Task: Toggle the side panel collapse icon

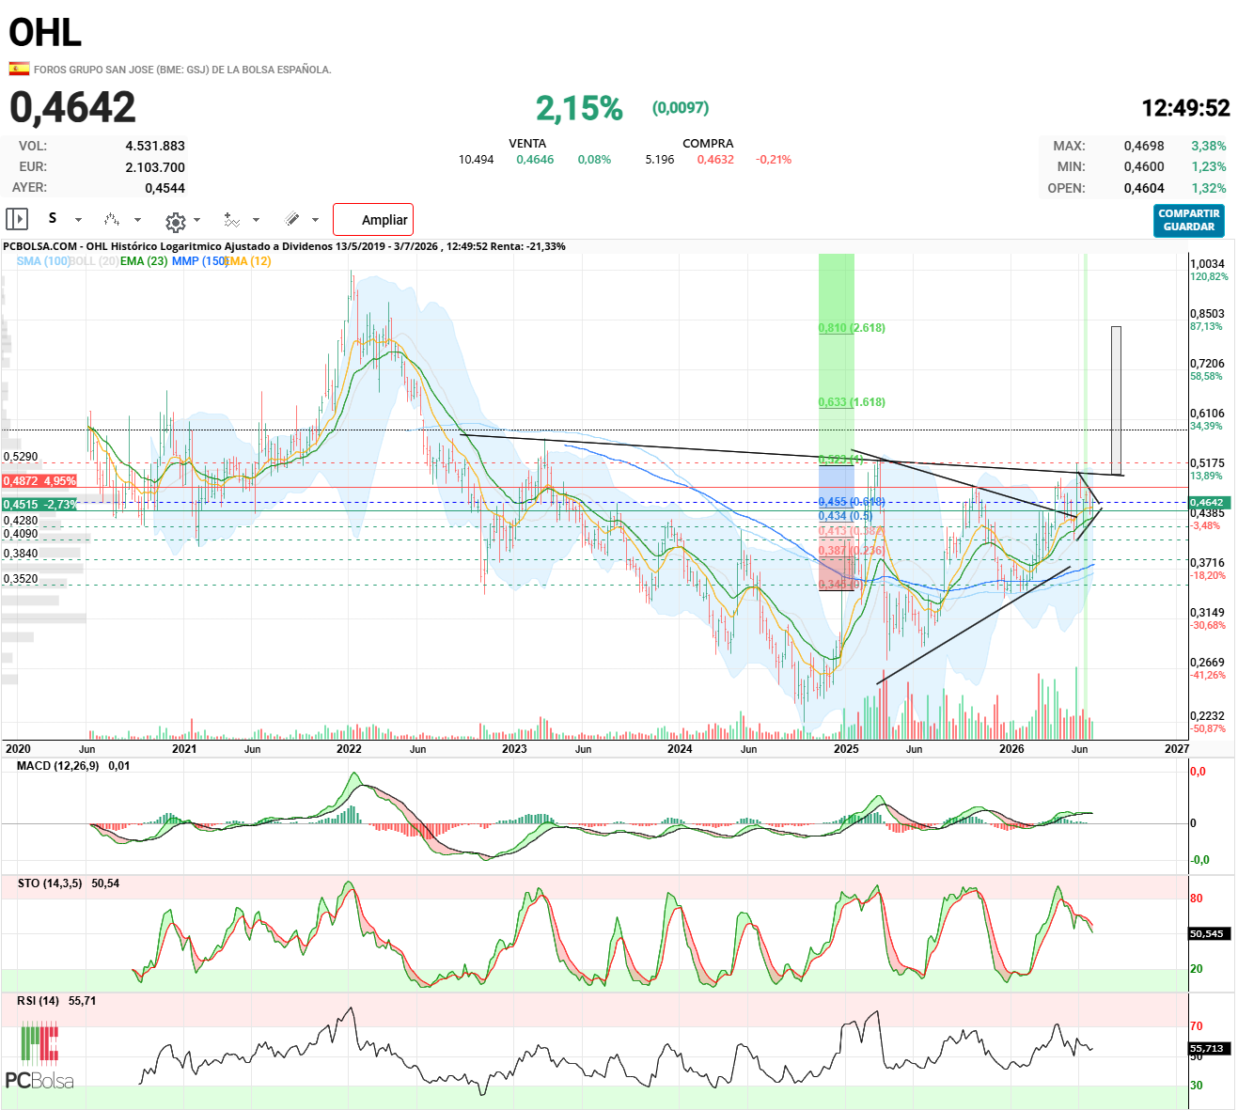Action: [x=17, y=219]
